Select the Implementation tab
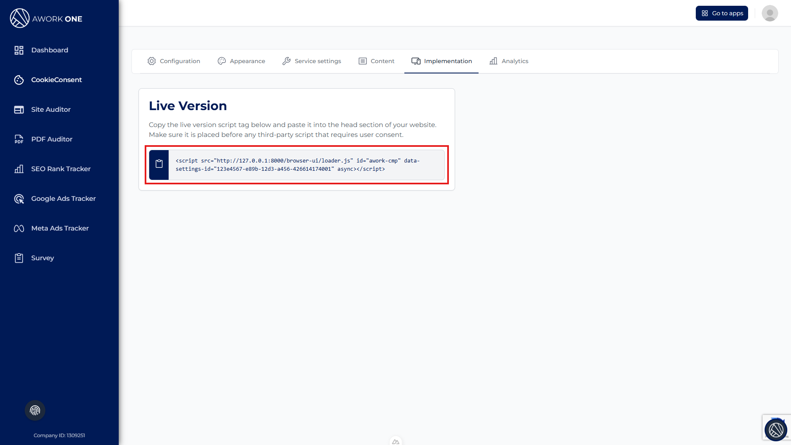Screen dimensions: 791x445 click(x=441, y=61)
